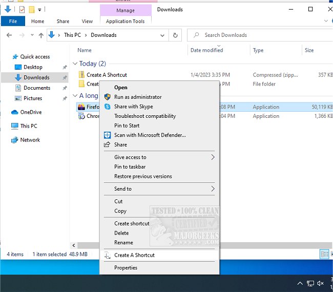Expand the Give access to submenu

pyautogui.click(x=213, y=157)
